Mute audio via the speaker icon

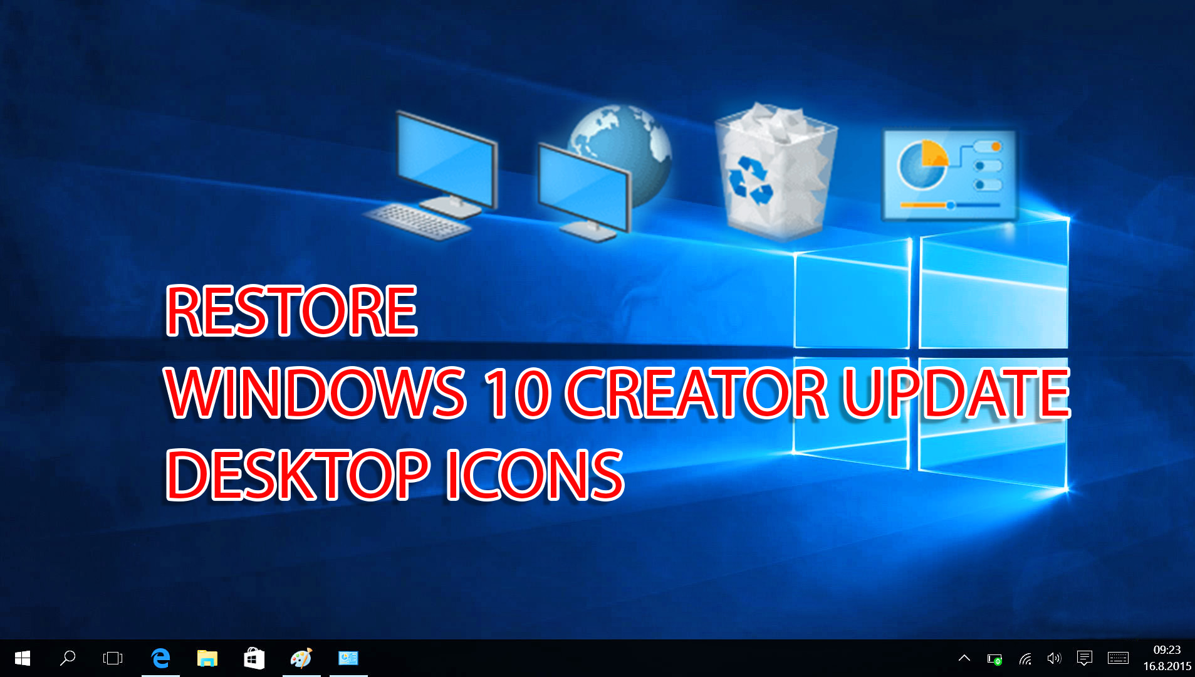[1053, 658]
